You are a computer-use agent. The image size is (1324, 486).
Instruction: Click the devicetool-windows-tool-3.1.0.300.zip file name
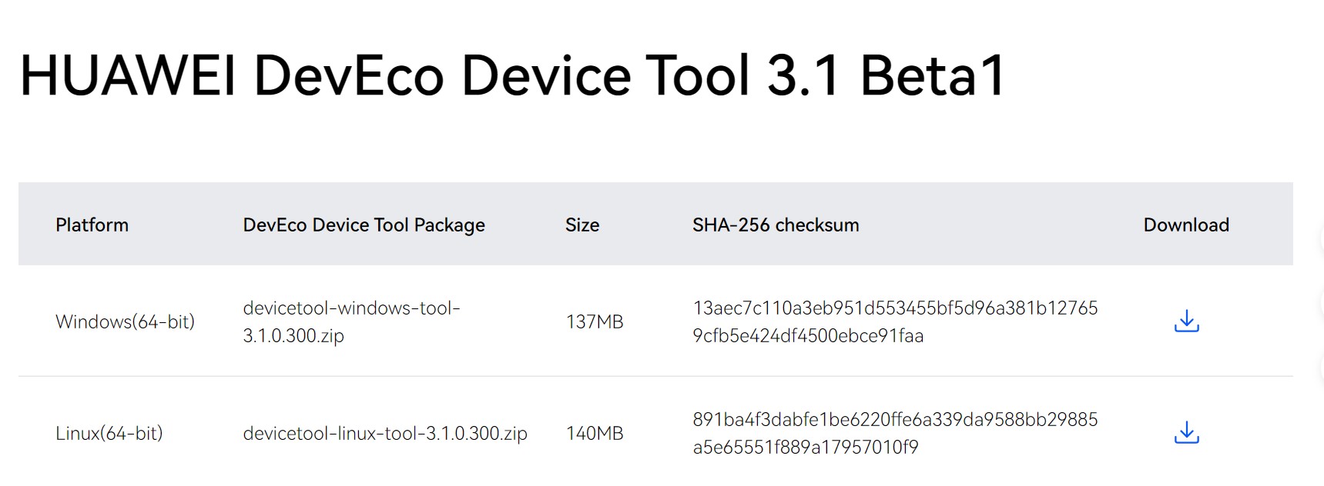pyautogui.click(x=351, y=321)
